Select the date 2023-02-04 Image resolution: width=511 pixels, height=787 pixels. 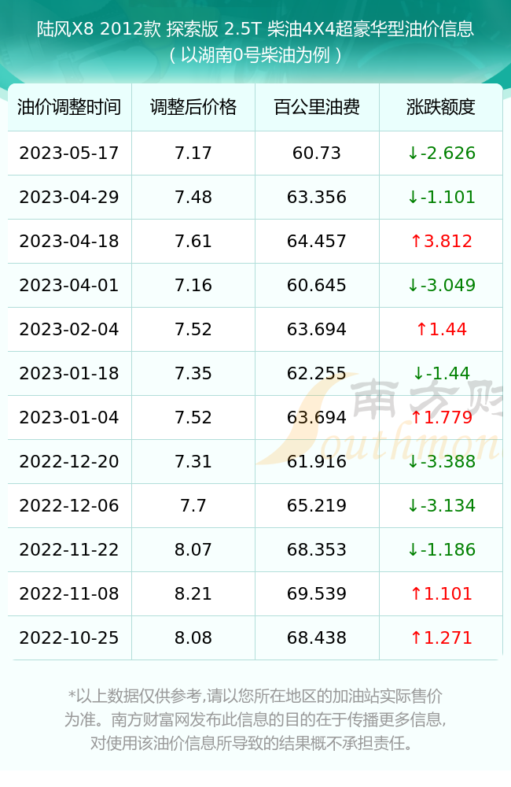tap(69, 330)
